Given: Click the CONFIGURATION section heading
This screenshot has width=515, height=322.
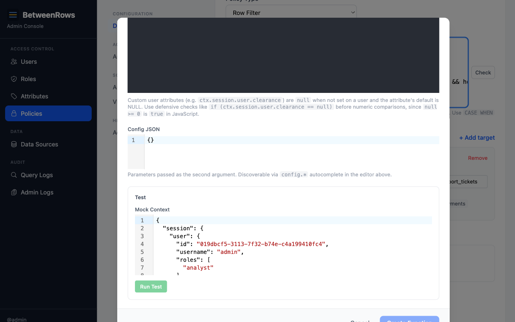Looking at the screenshot, I should [x=133, y=14].
